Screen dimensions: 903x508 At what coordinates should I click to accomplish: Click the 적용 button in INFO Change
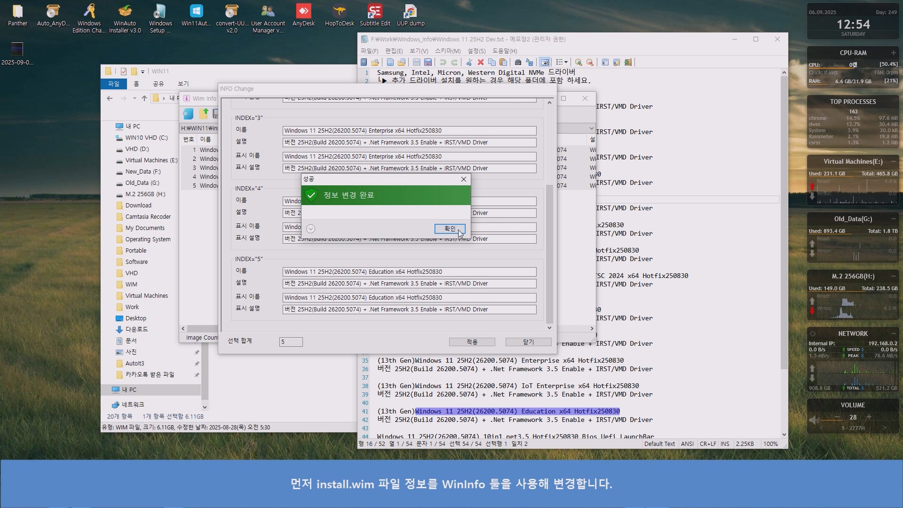[x=472, y=342]
